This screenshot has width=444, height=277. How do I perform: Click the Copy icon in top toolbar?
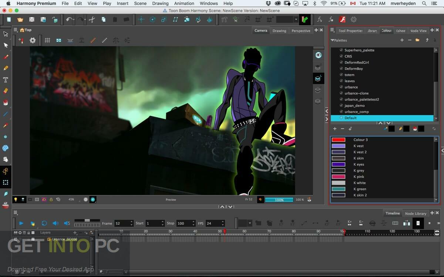click(x=104, y=19)
